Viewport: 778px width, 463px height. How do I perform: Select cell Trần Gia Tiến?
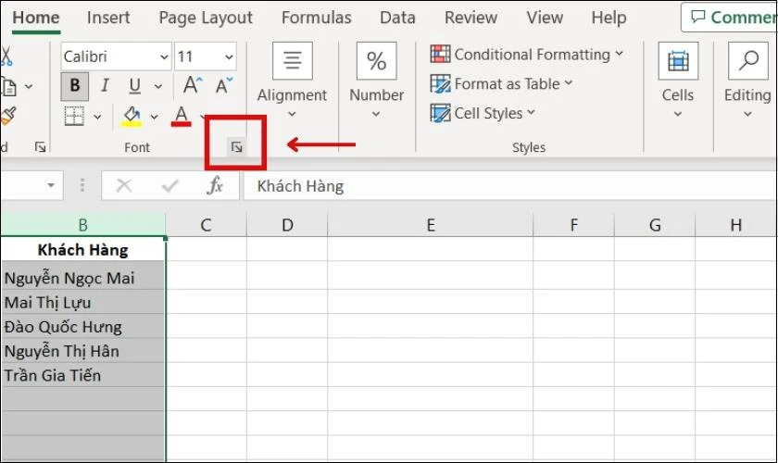82,375
